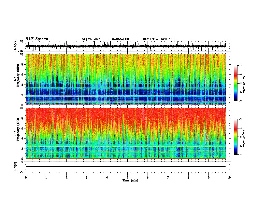Click the "ch.3(V)" axis label
258x199 pixels.
coord(16,167)
